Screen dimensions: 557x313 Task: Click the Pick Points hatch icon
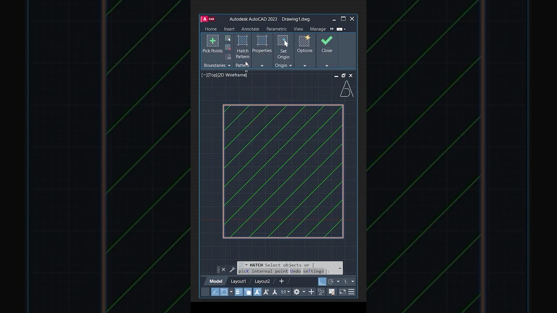(x=212, y=41)
